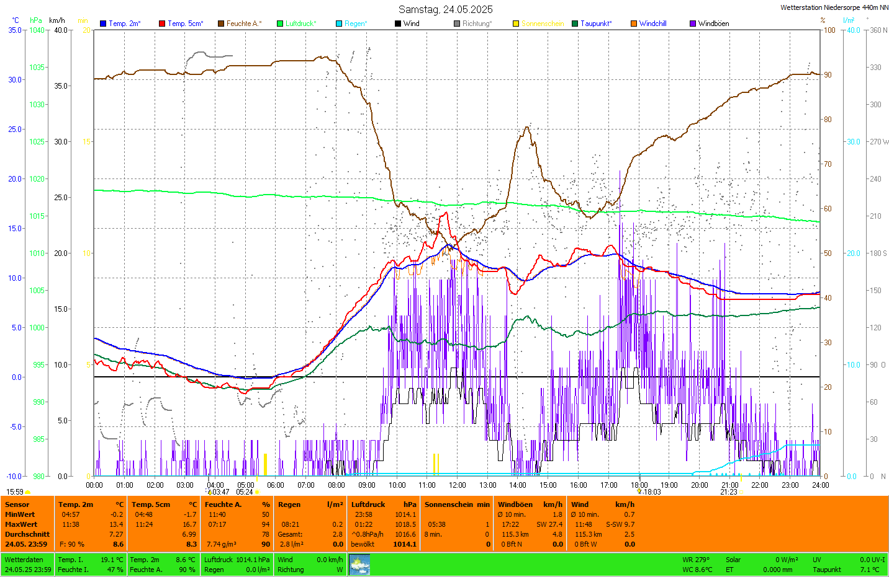Click the Wetterstation Niedersorpe 440m NN text
This screenshot has height=577, width=889.
(x=834, y=7)
